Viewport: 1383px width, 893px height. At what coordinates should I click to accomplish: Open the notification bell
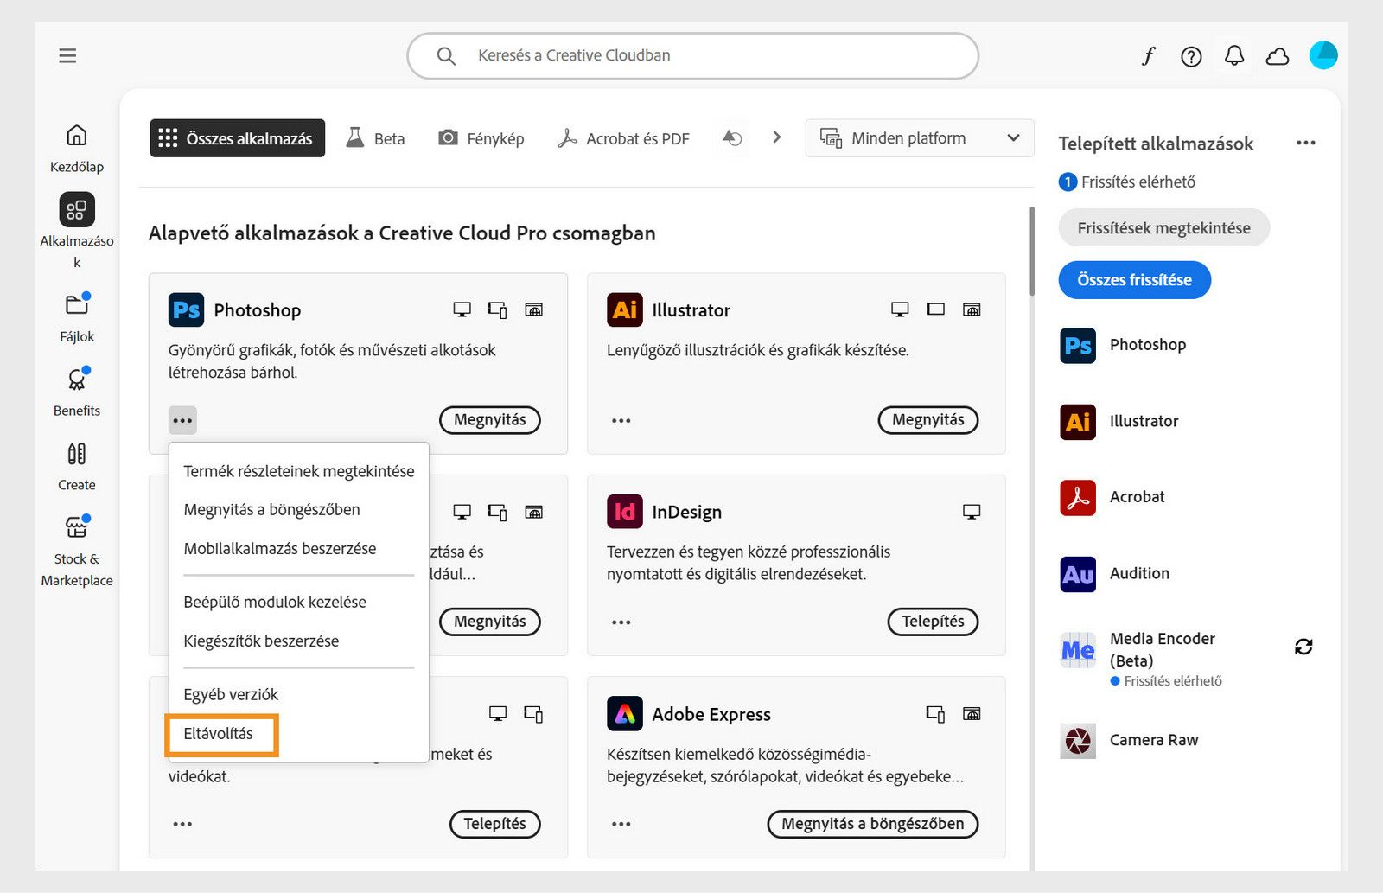1233,55
